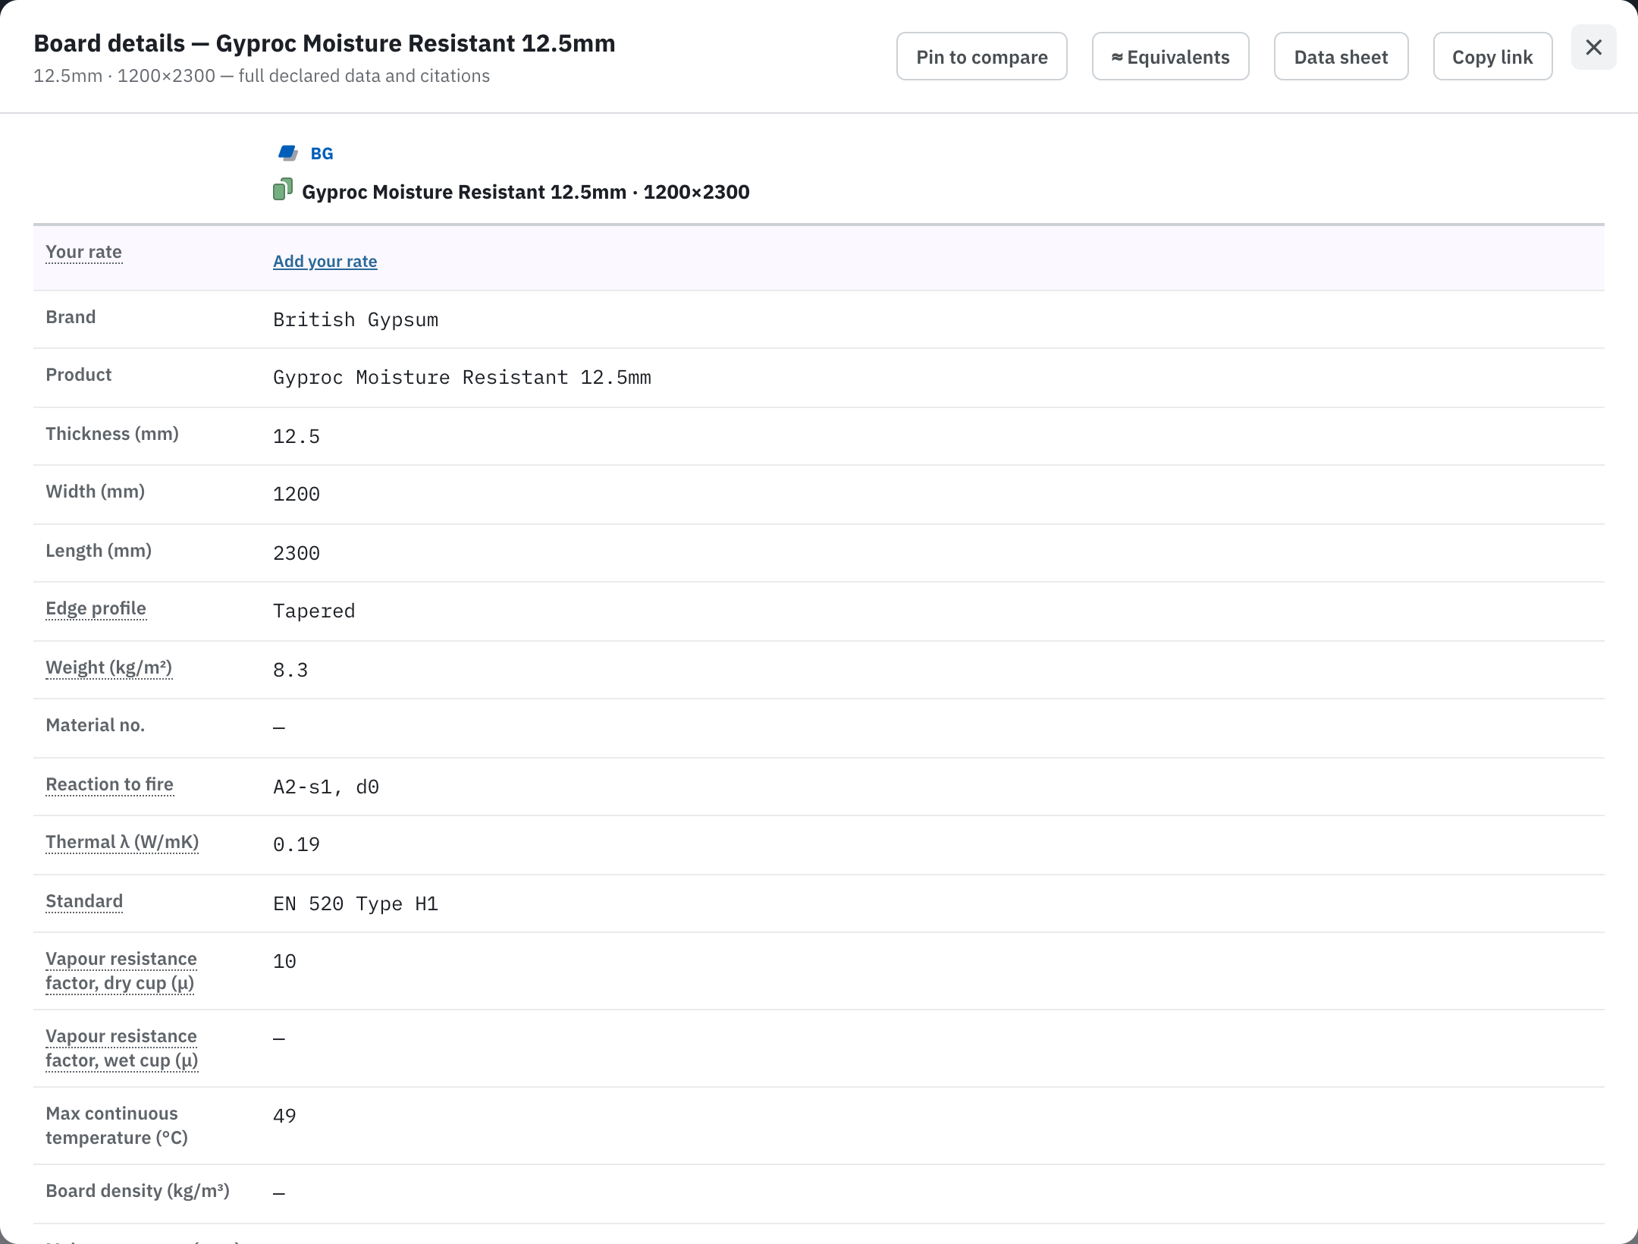Click the Standard term label
This screenshot has width=1638, height=1244.
coord(84,901)
